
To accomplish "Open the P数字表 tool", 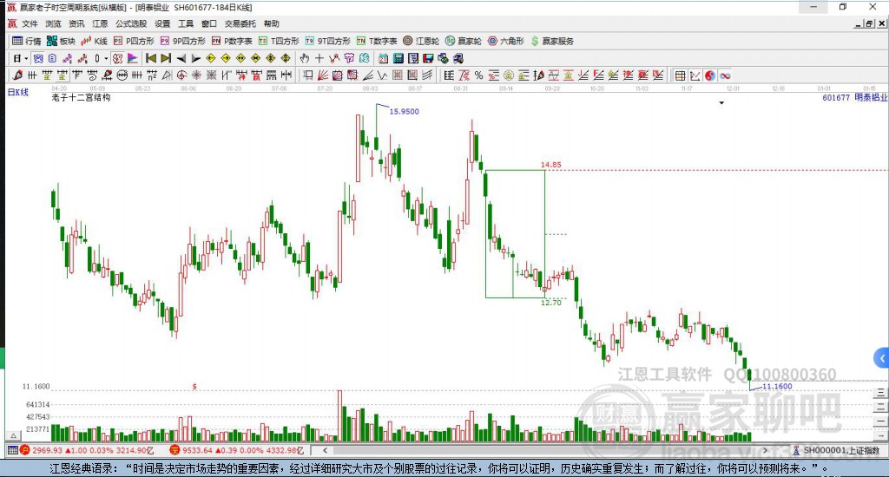I will 232,41.
